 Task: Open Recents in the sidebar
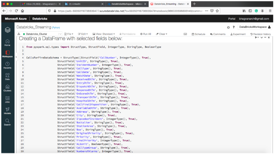coord(7,65)
